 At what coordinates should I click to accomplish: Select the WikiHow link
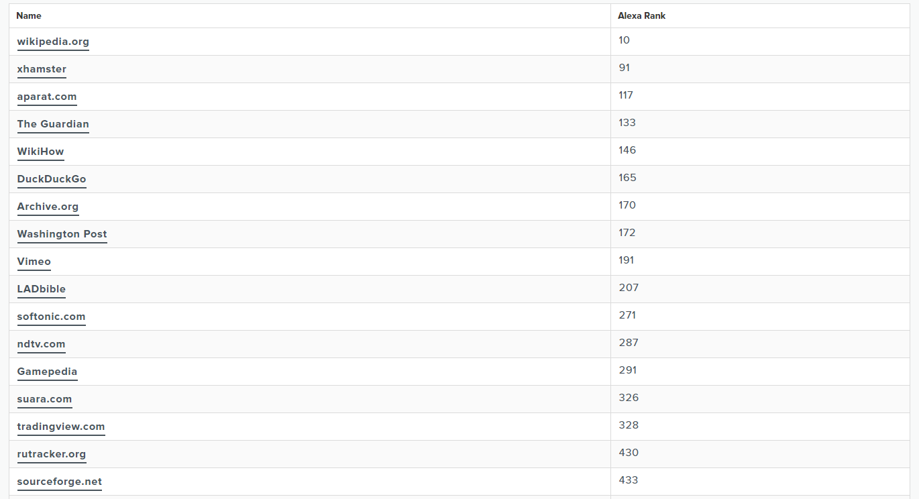(x=41, y=152)
